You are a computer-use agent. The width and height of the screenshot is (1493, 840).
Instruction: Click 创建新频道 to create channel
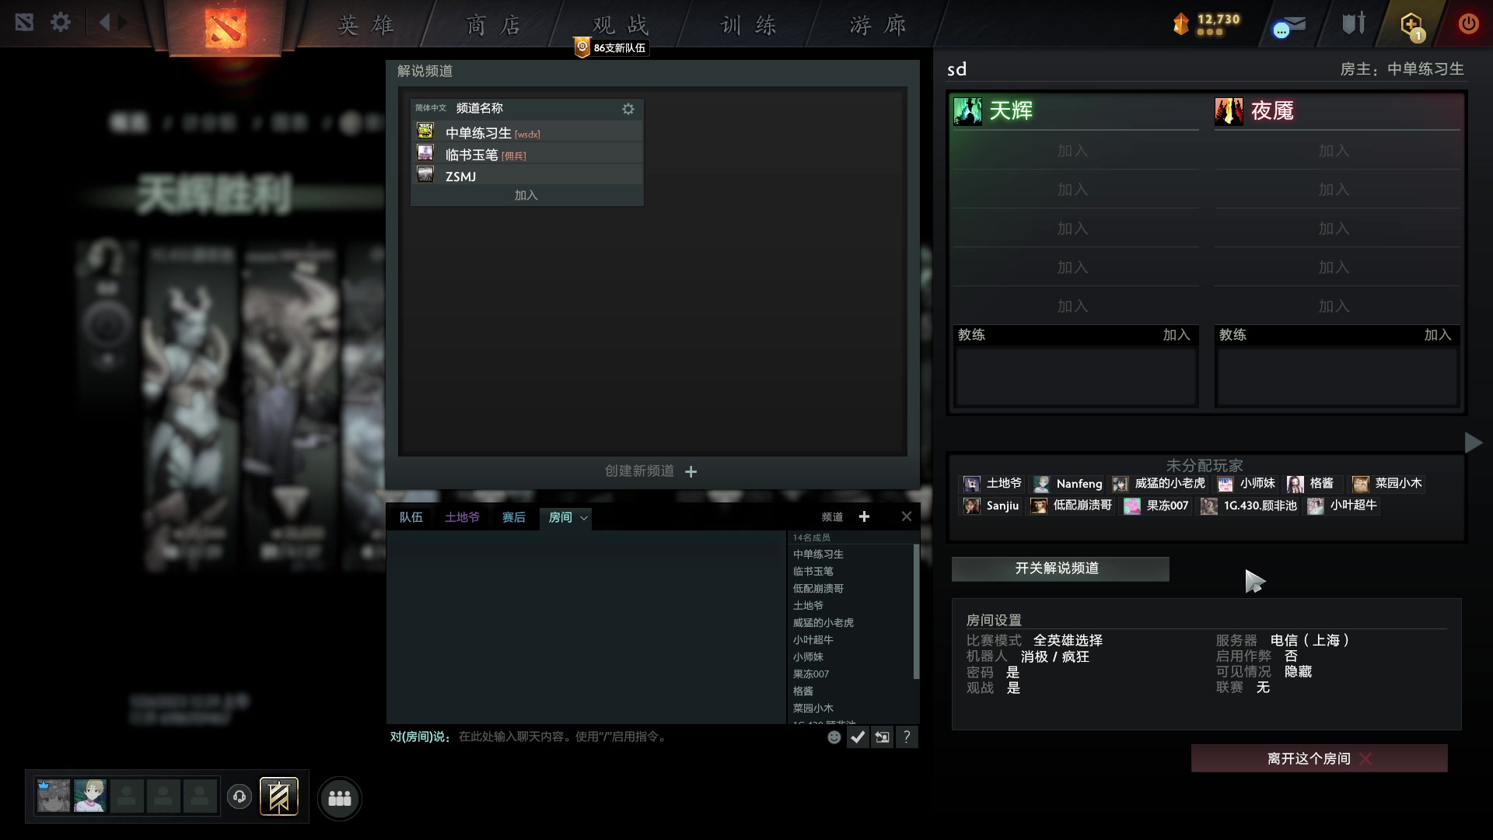click(x=639, y=471)
